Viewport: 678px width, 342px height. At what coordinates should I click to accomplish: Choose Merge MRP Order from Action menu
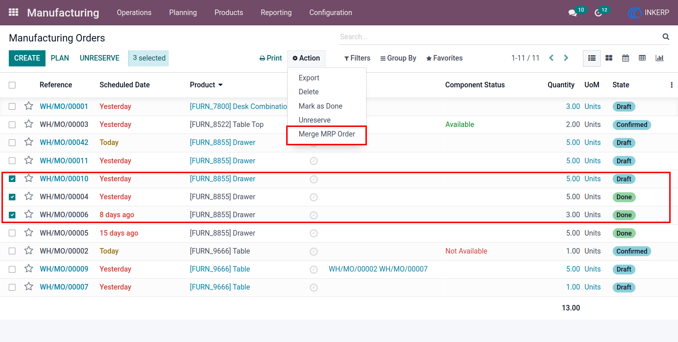(x=327, y=134)
